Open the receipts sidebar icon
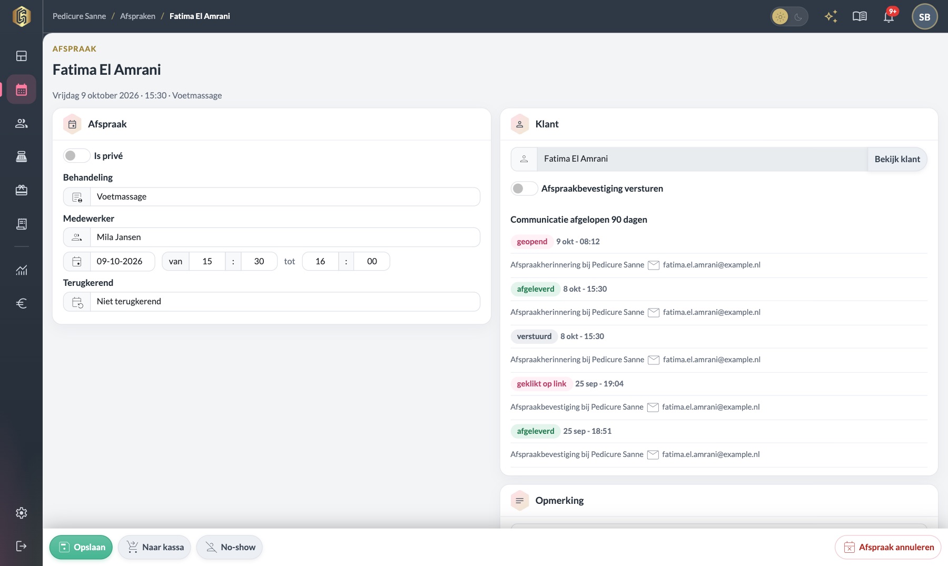The image size is (948, 566). tap(21, 224)
